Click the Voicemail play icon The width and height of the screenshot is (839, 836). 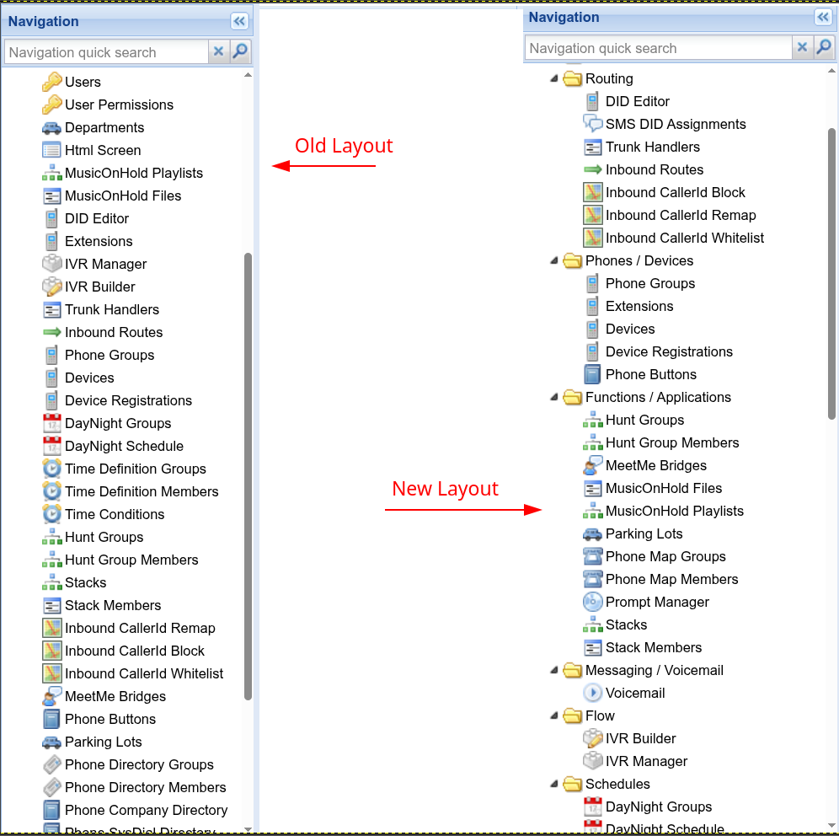coord(593,693)
